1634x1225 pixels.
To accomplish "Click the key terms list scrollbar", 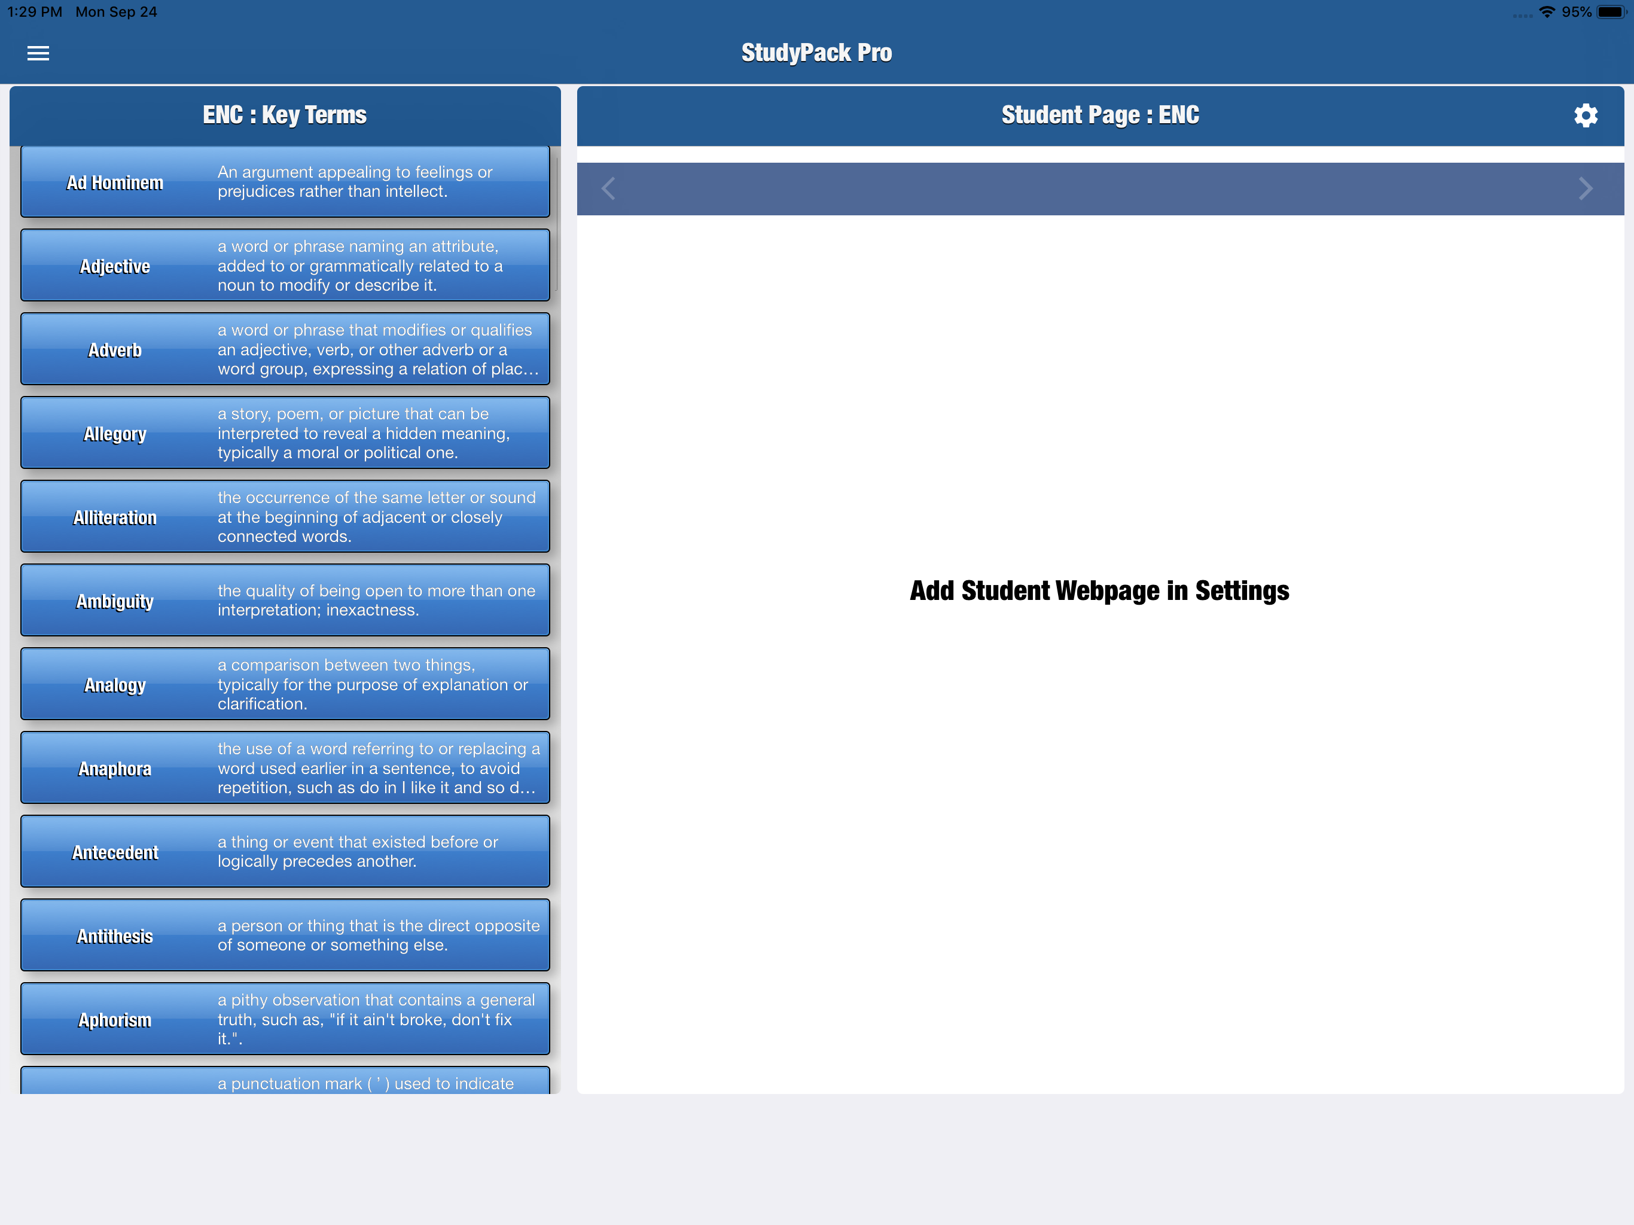I will point(557,222).
